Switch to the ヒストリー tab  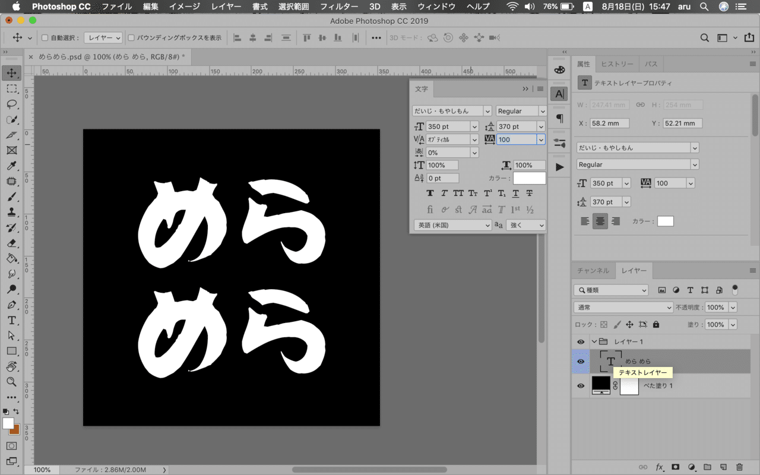617,64
